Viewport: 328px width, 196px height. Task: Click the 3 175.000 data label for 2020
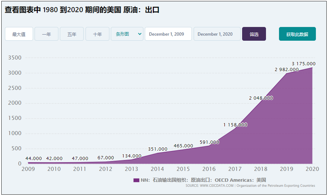[304, 64]
